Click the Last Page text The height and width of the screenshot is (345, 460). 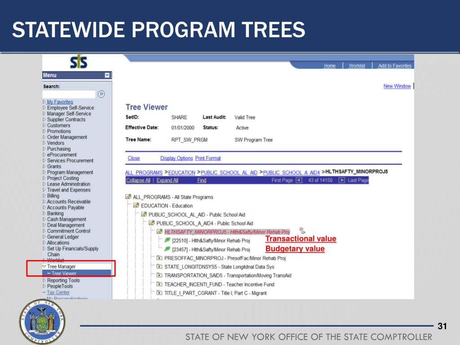pos(358,180)
